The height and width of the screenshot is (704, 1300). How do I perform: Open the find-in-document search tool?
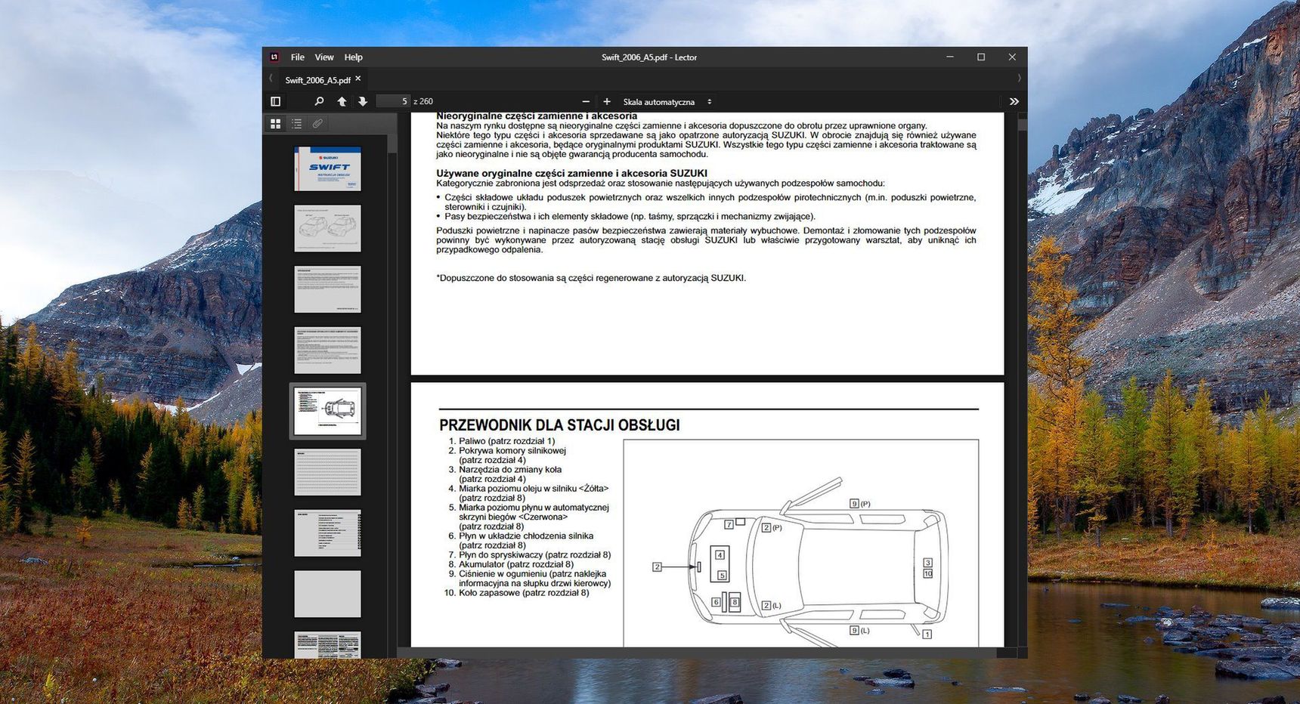(319, 101)
